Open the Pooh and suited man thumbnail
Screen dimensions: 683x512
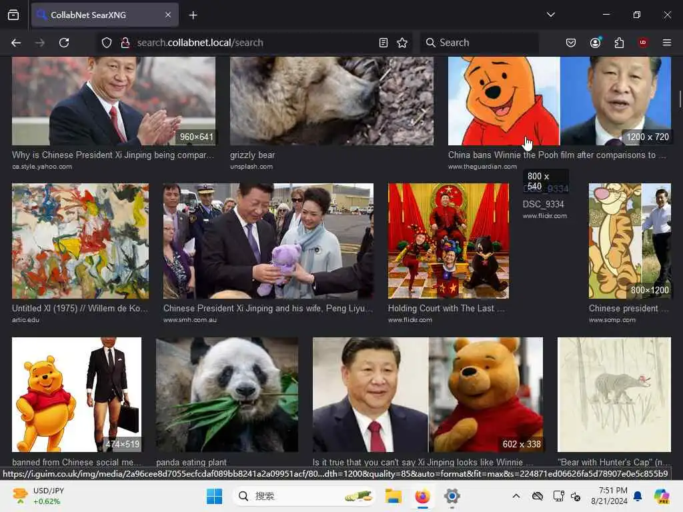click(x=77, y=395)
